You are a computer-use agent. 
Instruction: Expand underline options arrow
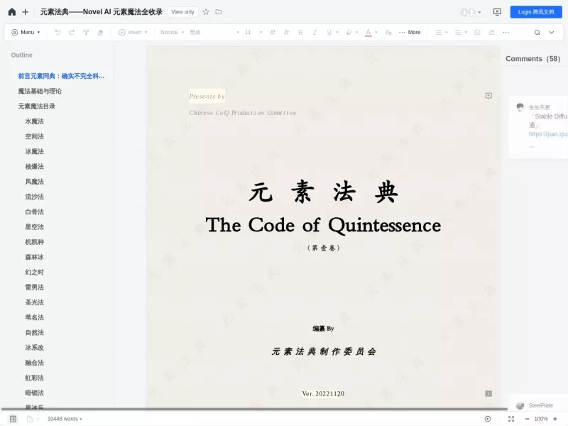point(337,32)
